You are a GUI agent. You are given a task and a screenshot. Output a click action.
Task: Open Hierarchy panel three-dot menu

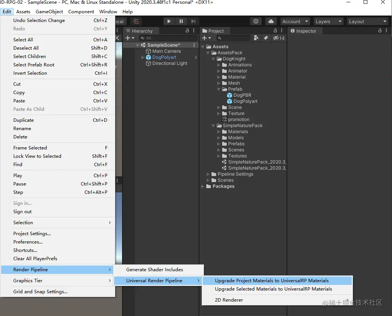click(x=194, y=30)
